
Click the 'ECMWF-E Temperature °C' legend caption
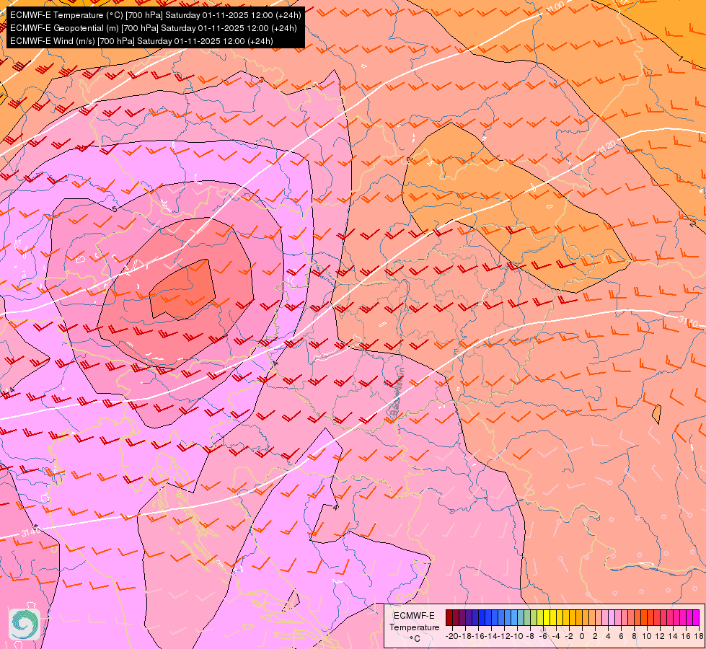click(x=414, y=627)
